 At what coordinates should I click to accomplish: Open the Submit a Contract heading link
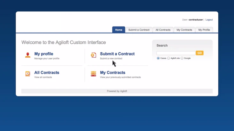pos(117,54)
